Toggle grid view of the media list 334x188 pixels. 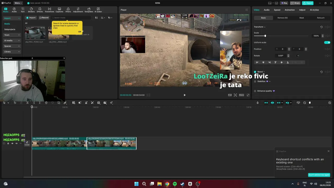coord(96,18)
